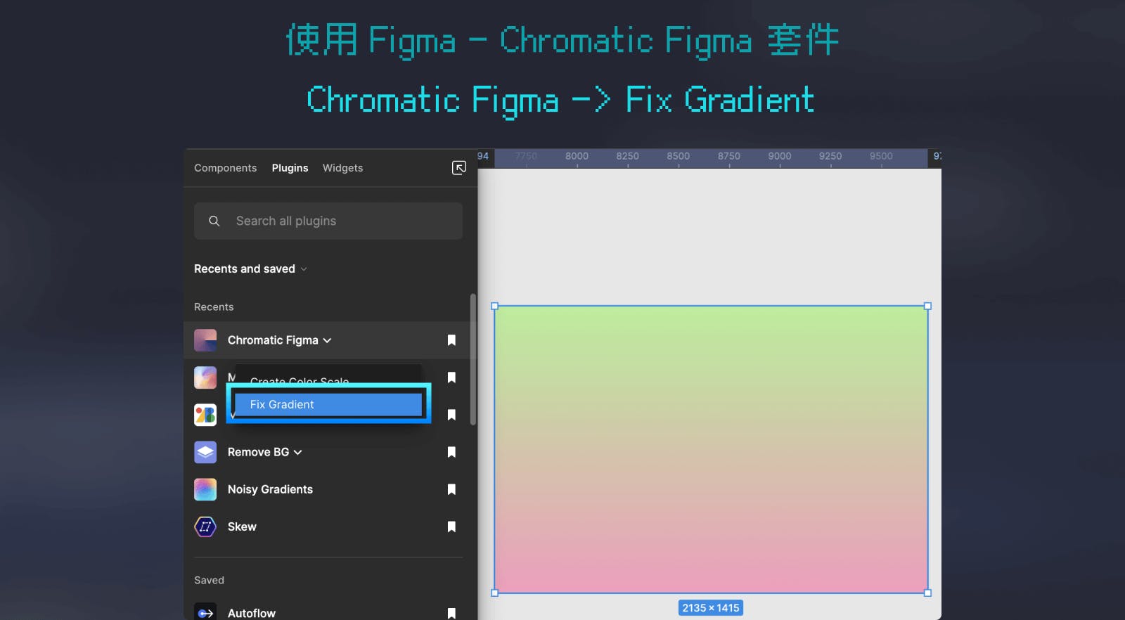Click the bottom-right selection handle

[927, 593]
